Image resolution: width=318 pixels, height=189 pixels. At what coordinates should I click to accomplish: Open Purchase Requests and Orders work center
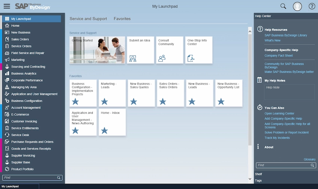tap(32, 142)
